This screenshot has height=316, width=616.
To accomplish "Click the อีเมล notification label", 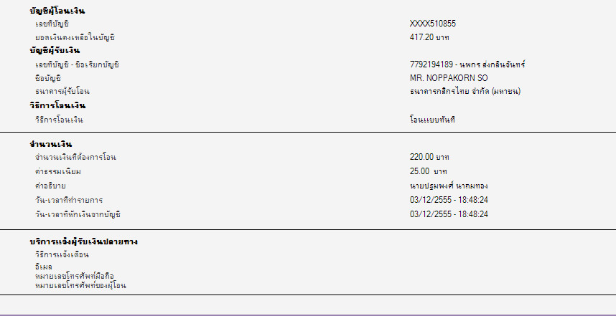I will (x=42, y=267).
